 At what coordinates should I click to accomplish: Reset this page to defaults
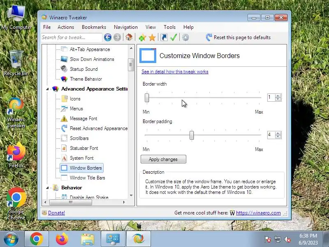[x=238, y=37]
